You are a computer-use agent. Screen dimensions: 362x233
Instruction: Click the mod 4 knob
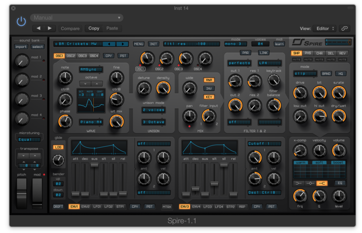pyautogui.click(x=22, y=118)
